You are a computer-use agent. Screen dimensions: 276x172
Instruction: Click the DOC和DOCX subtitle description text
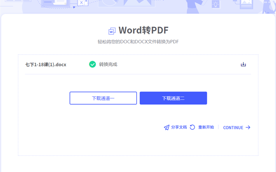point(138,42)
